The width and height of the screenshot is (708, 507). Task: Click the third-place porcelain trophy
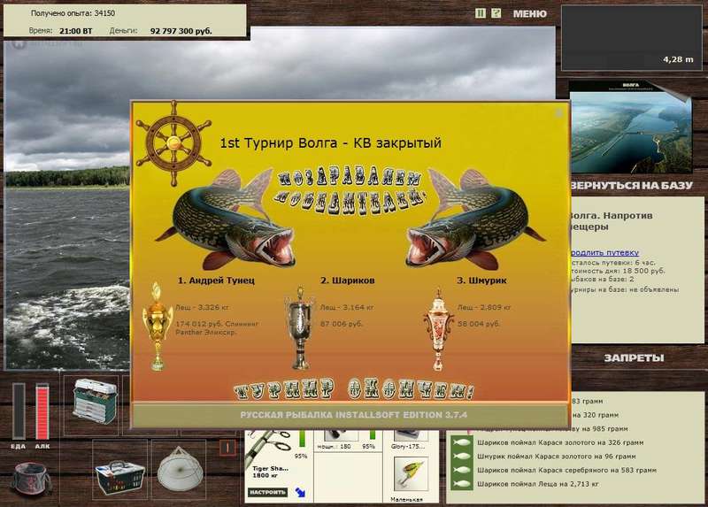(437, 329)
